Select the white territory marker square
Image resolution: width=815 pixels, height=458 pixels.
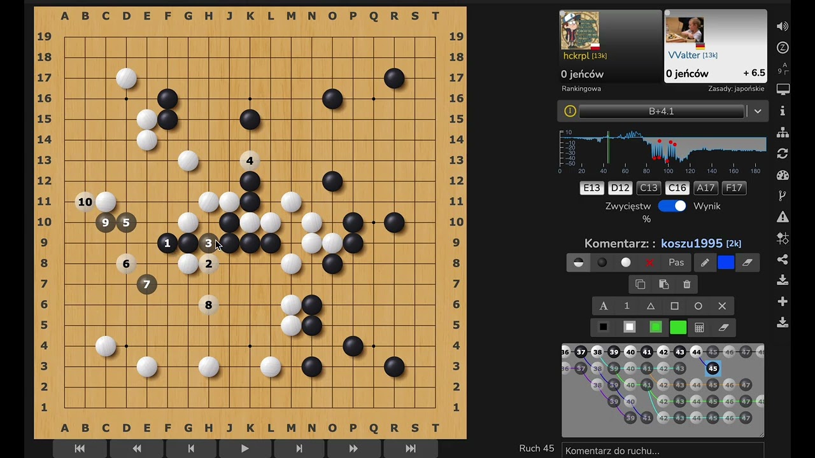coord(629,328)
